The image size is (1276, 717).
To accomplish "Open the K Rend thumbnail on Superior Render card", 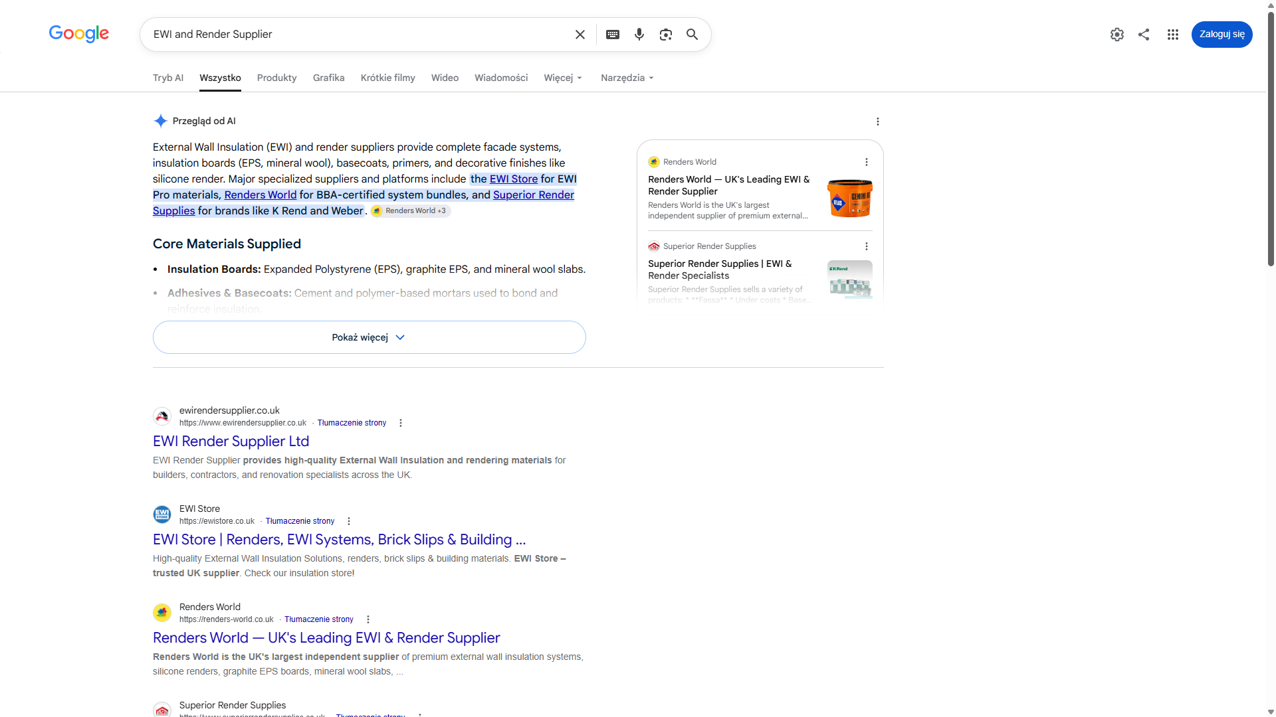I will coord(850,279).
